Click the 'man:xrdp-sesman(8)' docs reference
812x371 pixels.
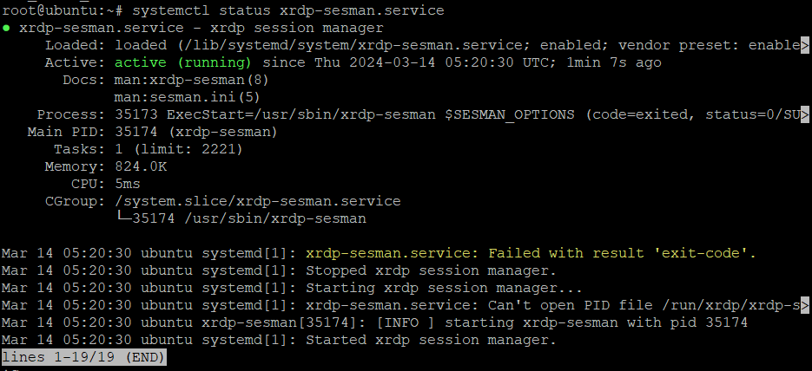point(192,80)
